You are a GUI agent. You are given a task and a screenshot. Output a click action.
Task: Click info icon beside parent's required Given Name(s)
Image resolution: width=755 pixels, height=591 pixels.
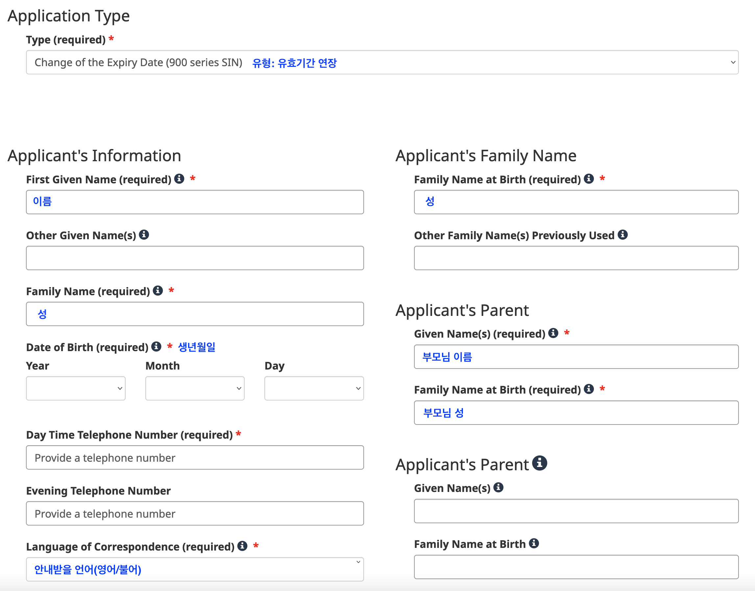[553, 333]
